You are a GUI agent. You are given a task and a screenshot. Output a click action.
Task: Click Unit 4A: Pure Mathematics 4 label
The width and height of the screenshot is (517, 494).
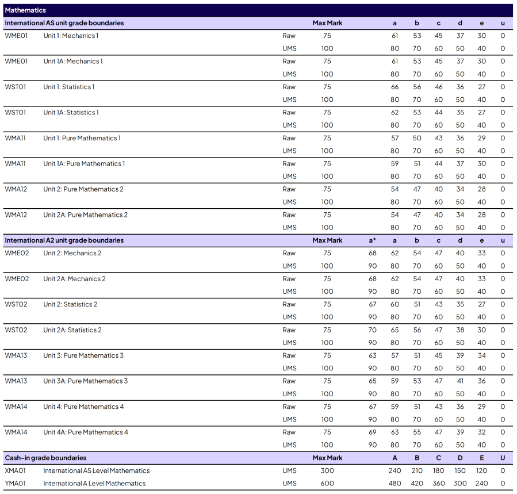[x=86, y=432]
